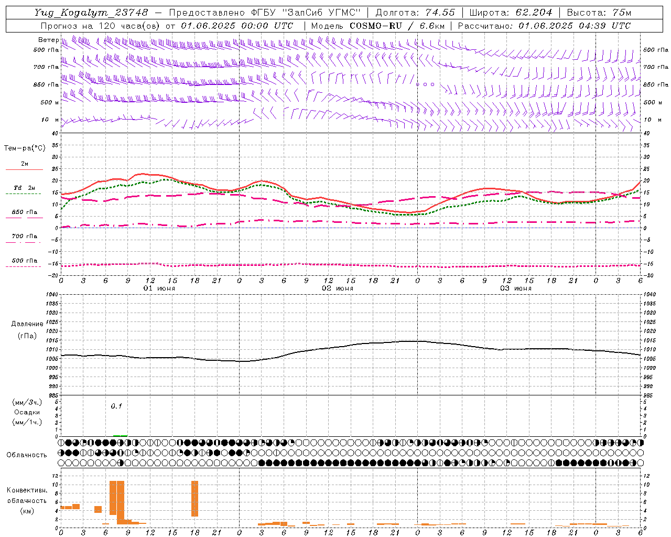Click the Облачность cloudiness label

tap(27, 455)
